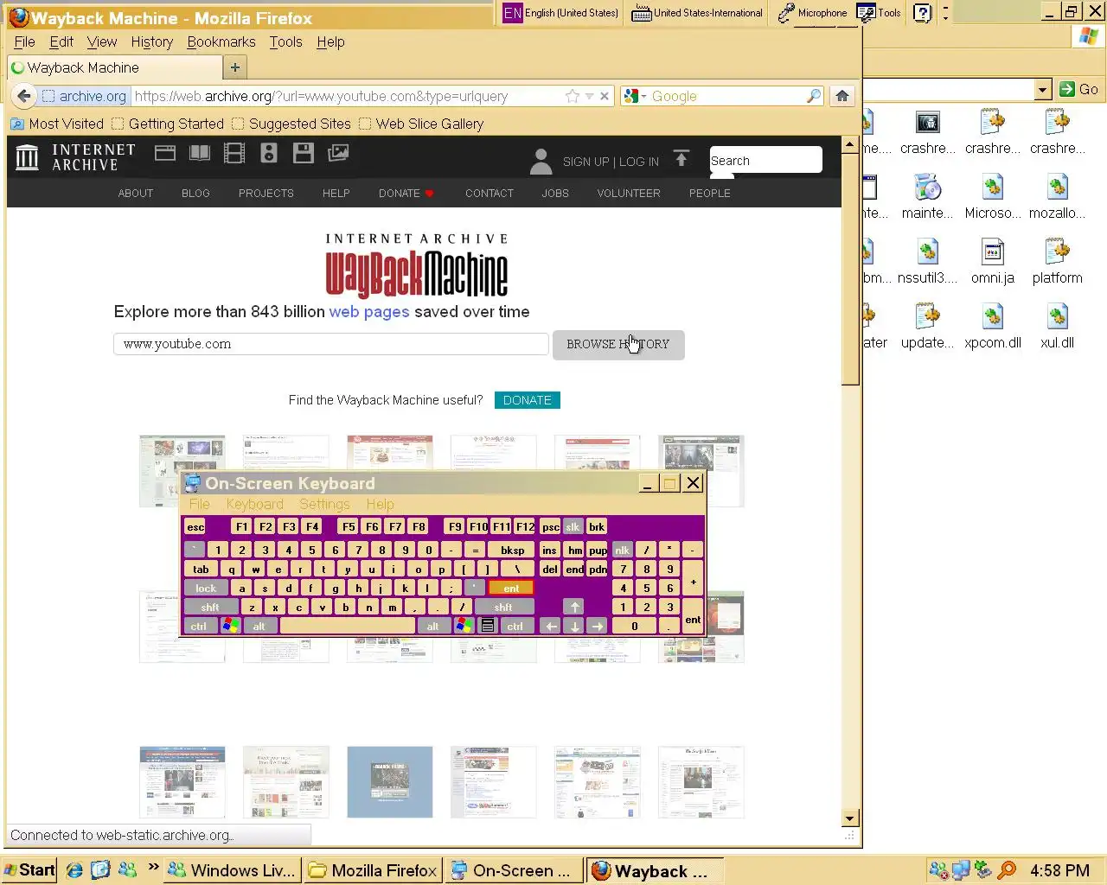Open the Firefox File menu

click(24, 41)
